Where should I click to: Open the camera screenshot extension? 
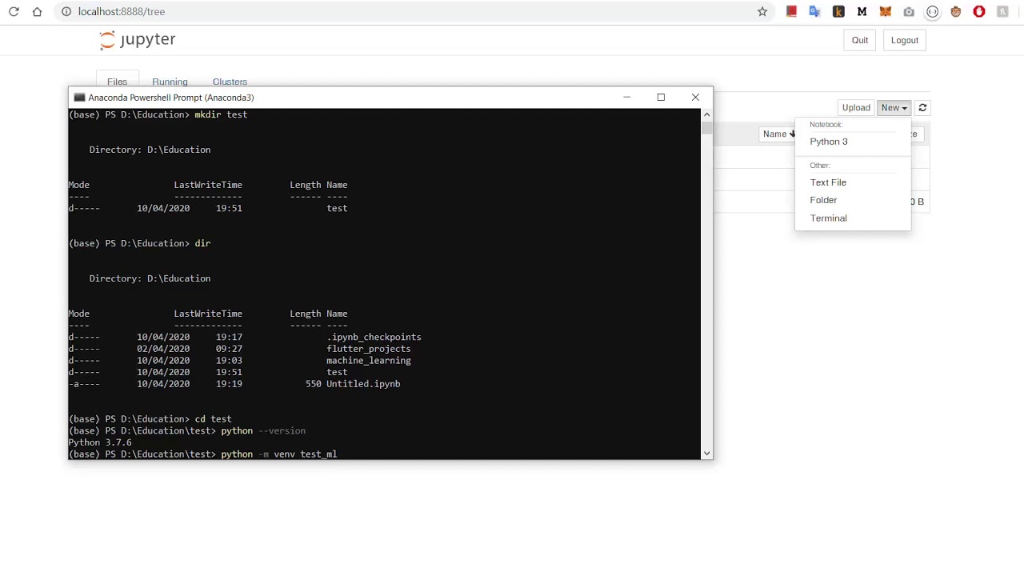point(909,12)
